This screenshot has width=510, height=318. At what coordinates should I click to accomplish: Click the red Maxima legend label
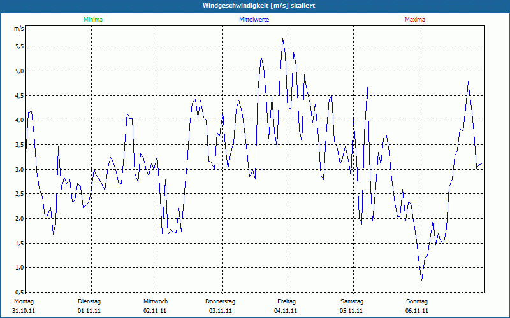tap(415, 20)
